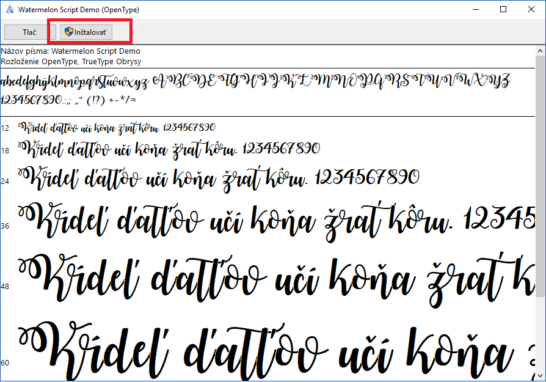Click the size 60 label
The width and height of the screenshot is (546, 382).
click(5, 363)
